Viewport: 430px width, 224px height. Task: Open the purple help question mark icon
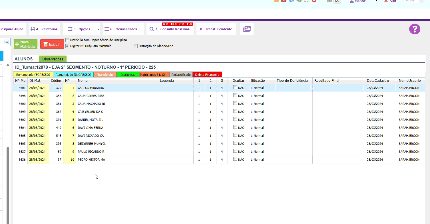pyautogui.click(x=415, y=29)
